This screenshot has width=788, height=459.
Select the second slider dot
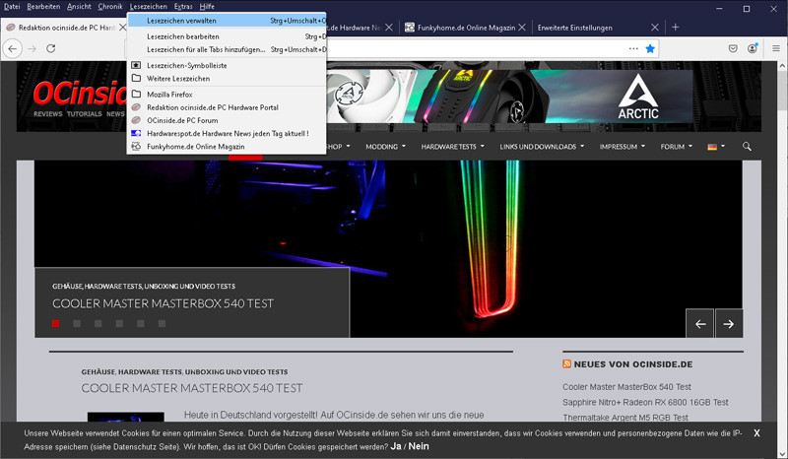pyautogui.click(x=77, y=323)
